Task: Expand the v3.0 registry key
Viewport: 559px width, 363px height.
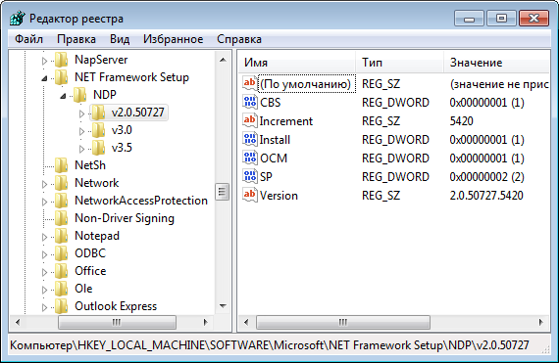Action: pos(81,131)
